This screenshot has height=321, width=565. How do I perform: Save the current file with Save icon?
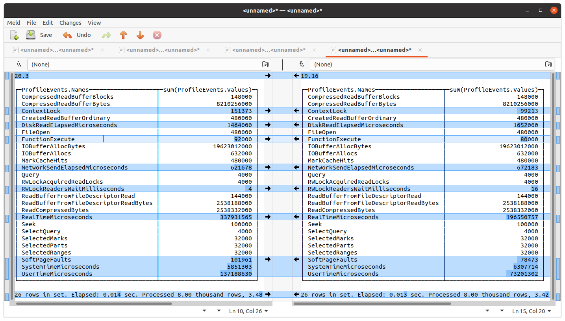pyautogui.click(x=31, y=35)
